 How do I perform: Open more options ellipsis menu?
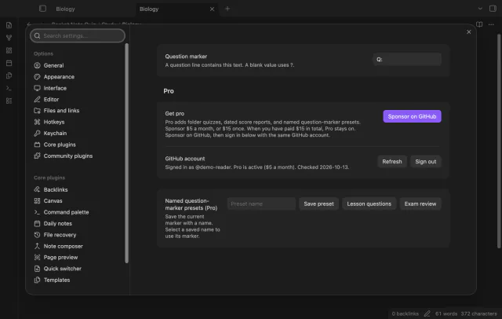tap(491, 24)
